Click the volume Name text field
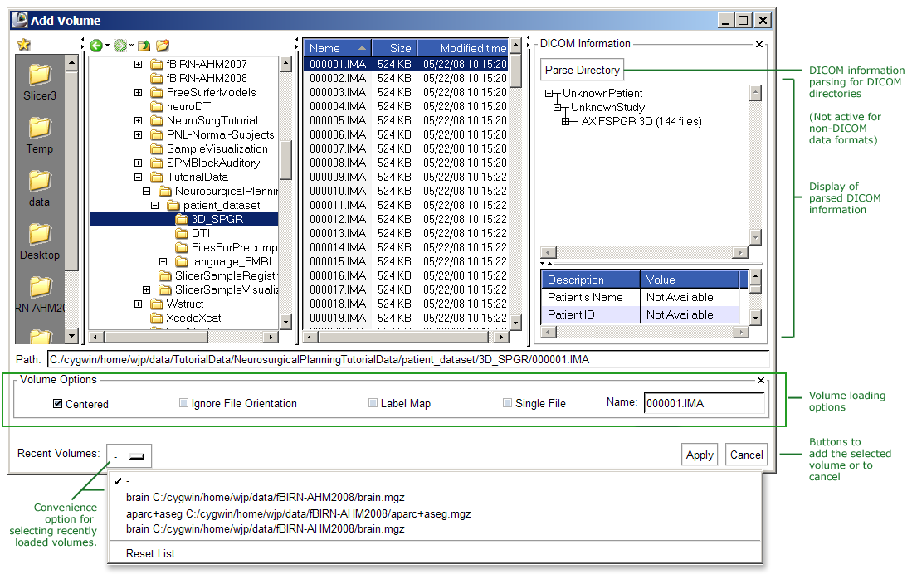 click(x=704, y=403)
